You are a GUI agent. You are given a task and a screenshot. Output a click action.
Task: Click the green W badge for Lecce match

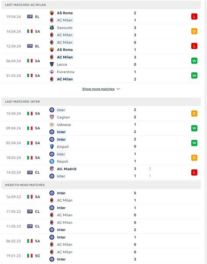[x=194, y=61]
